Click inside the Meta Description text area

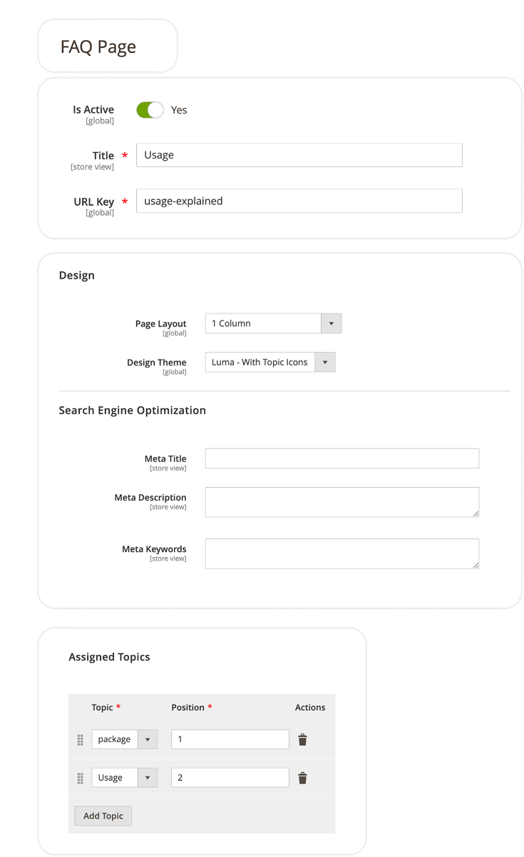pyautogui.click(x=341, y=501)
